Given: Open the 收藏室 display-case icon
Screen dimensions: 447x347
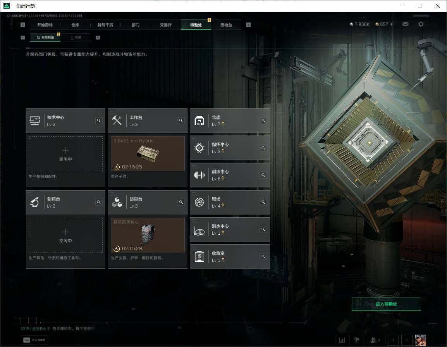Looking at the screenshot, I should click(199, 257).
